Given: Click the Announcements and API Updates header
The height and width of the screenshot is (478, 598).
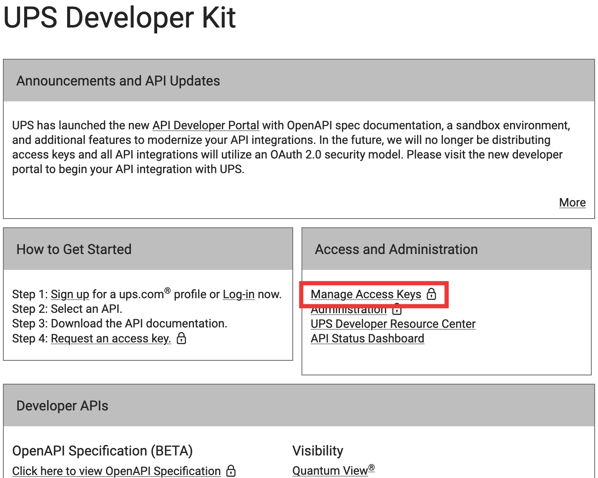Looking at the screenshot, I should pyautogui.click(x=118, y=81).
